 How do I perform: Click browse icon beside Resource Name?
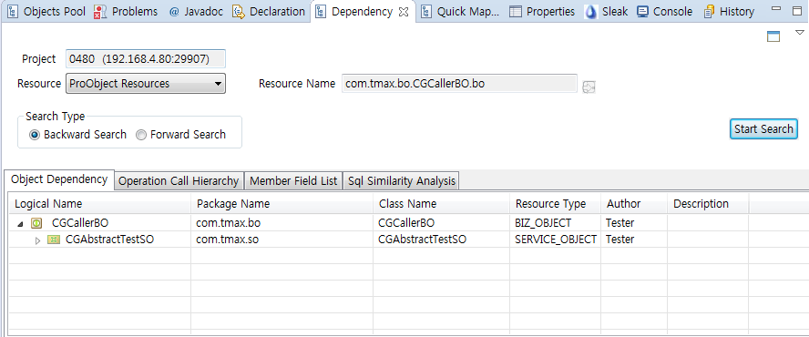(589, 87)
